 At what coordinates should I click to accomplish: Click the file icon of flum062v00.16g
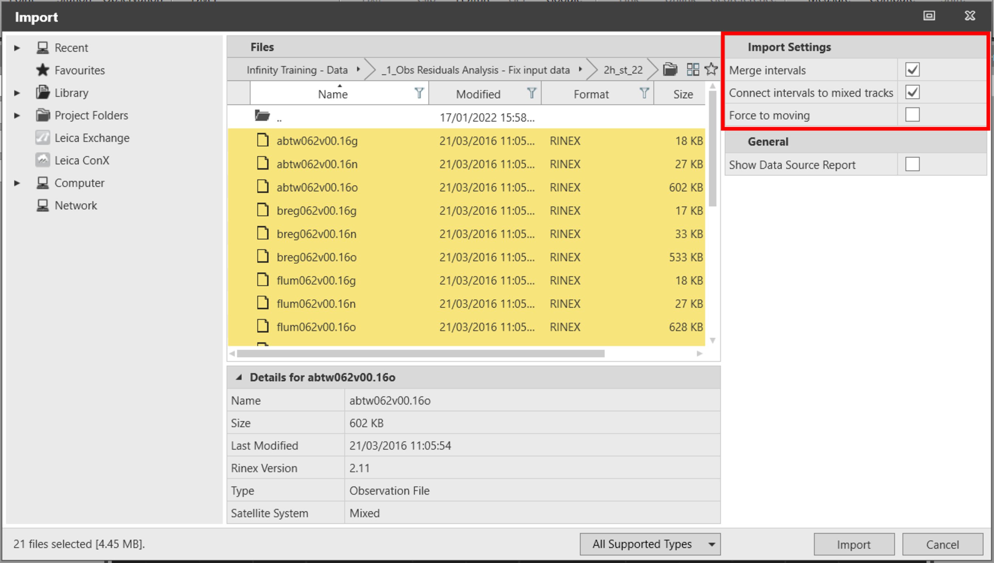tap(263, 279)
